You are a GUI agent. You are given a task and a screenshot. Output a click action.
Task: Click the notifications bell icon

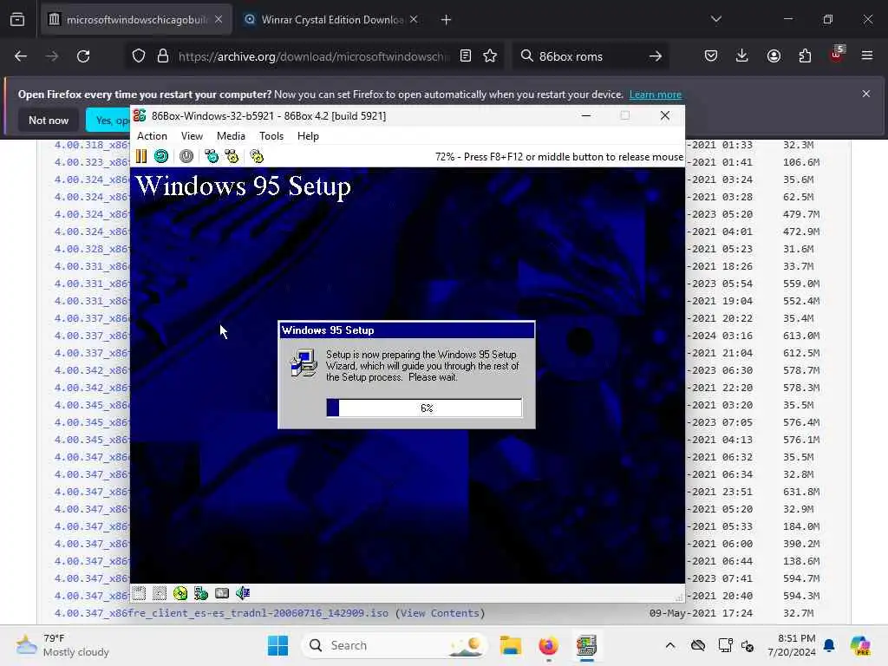coord(830,645)
